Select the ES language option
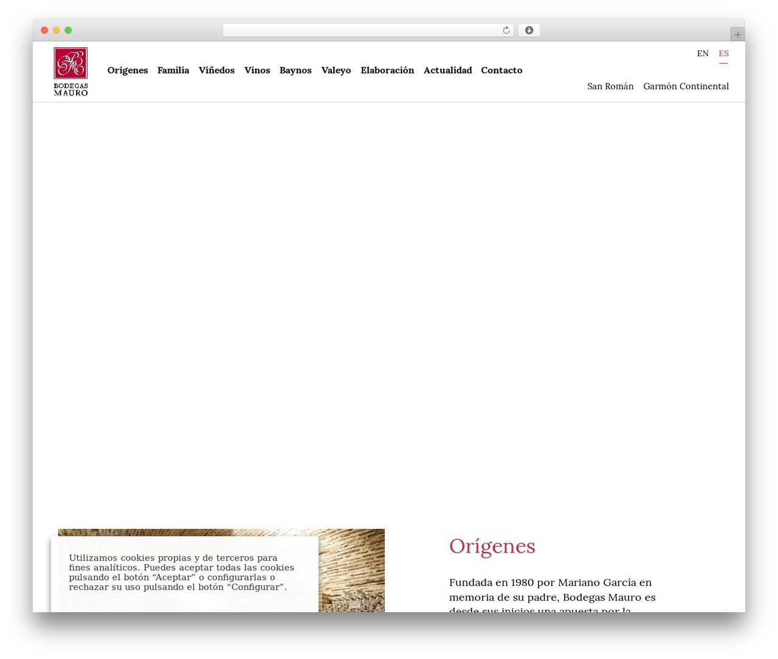 [x=723, y=53]
